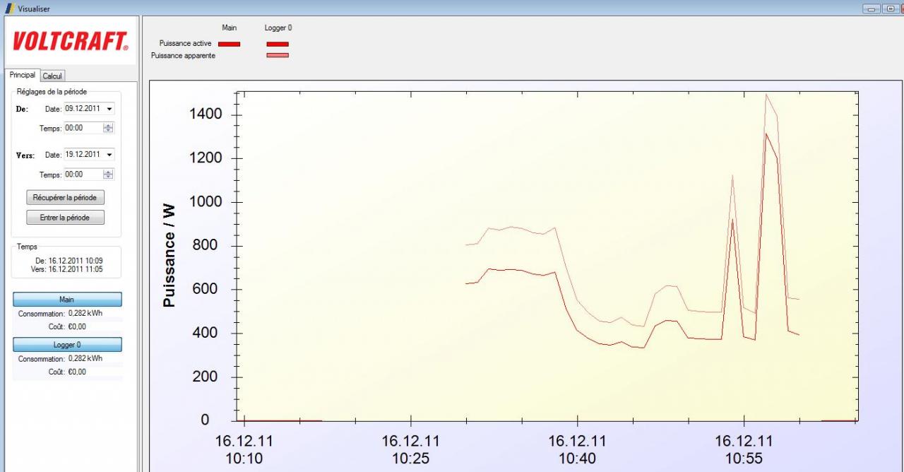This screenshot has height=472, width=904.
Task: Open the Calcul tab
Action: point(53,76)
